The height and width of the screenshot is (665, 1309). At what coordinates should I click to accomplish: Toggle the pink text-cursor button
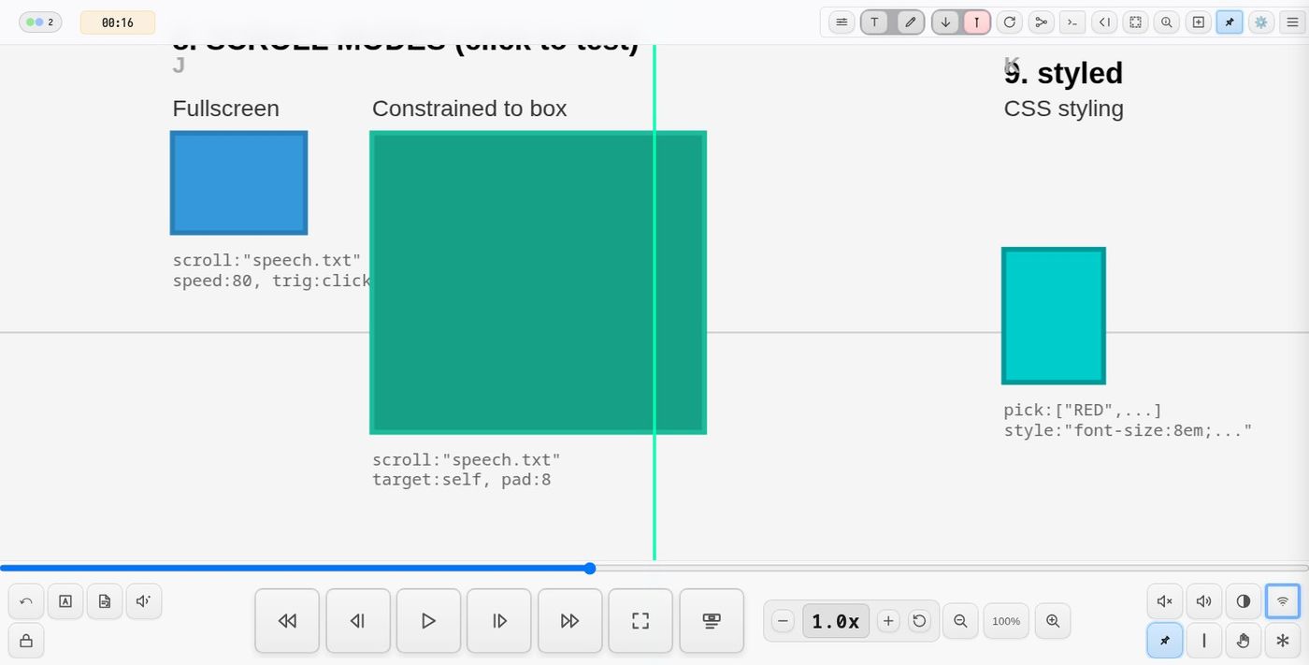[x=977, y=22]
